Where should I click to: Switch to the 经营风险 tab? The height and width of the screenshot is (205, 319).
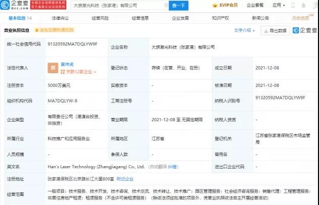click(x=100, y=18)
